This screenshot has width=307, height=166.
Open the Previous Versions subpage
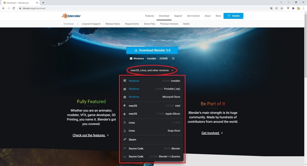click(169, 24)
